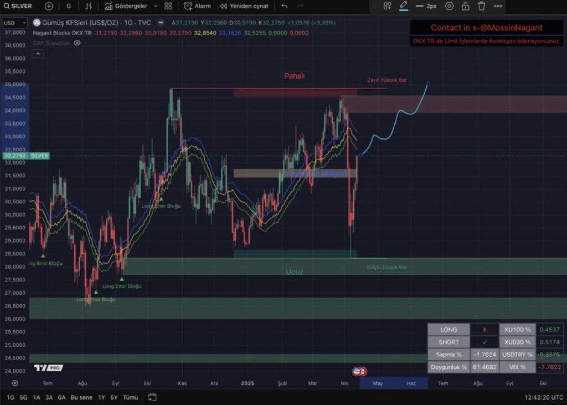Select the 6A date range tab
This screenshot has width=567, height=405.
coord(62,397)
